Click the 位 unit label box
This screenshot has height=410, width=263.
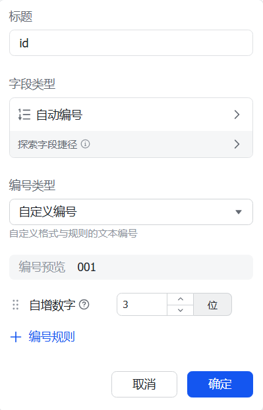212,304
